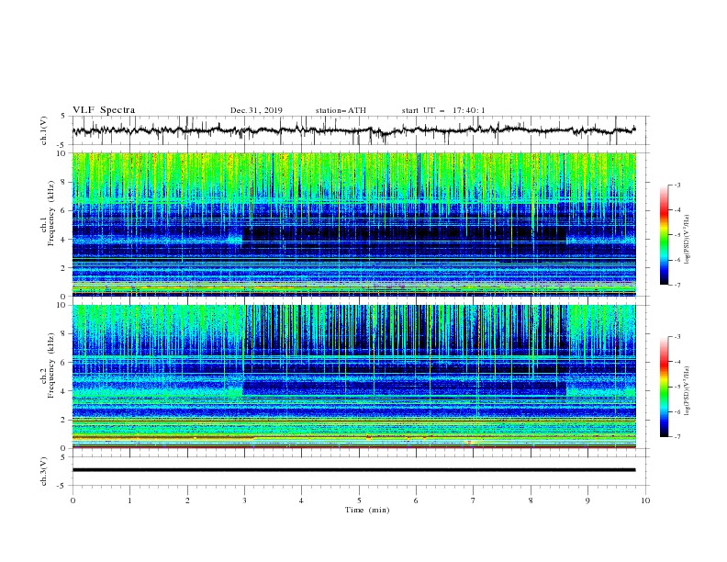Click the flat black ch.3 trace
This screenshot has height=562, width=727.
353,470
